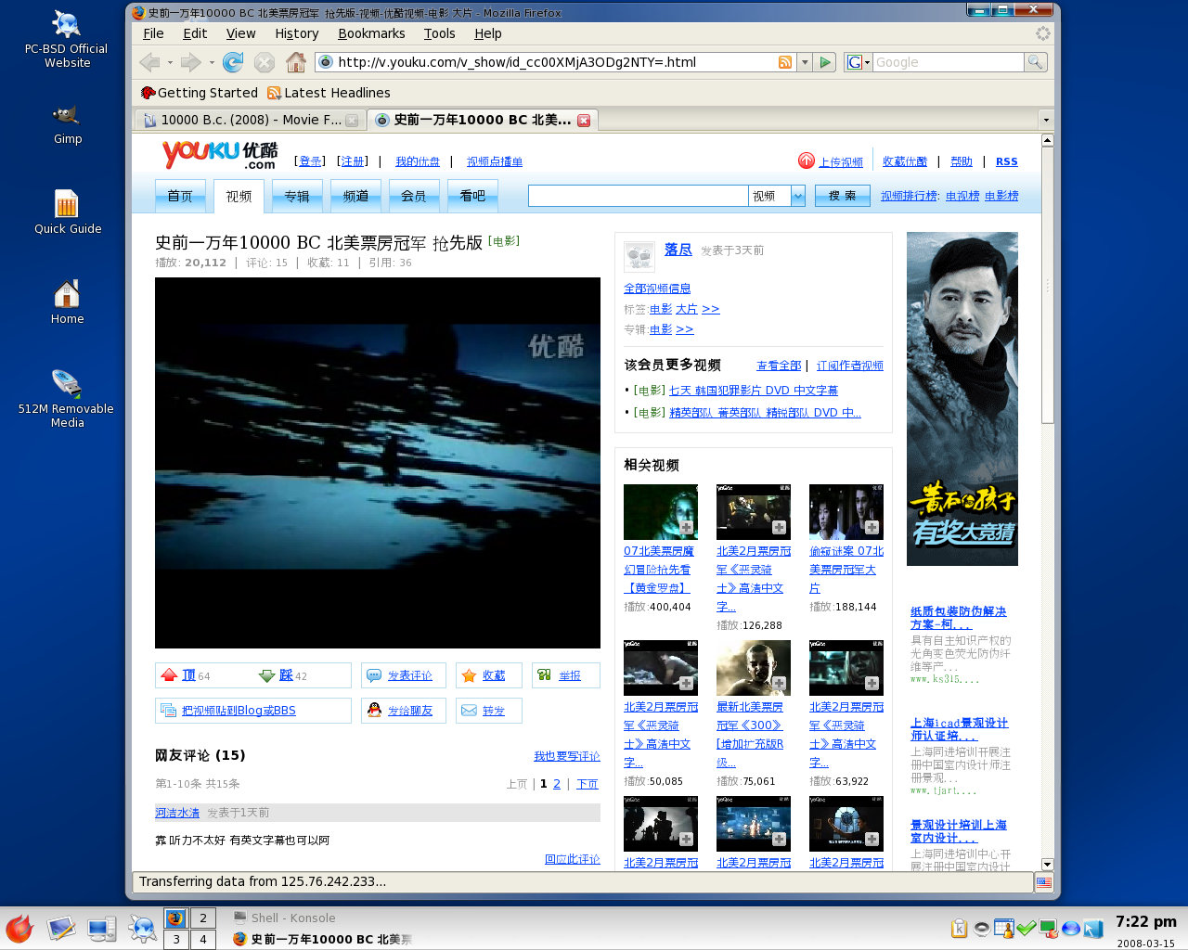The image size is (1188, 950).
Task: Open the Home page icon
Action: (296, 62)
